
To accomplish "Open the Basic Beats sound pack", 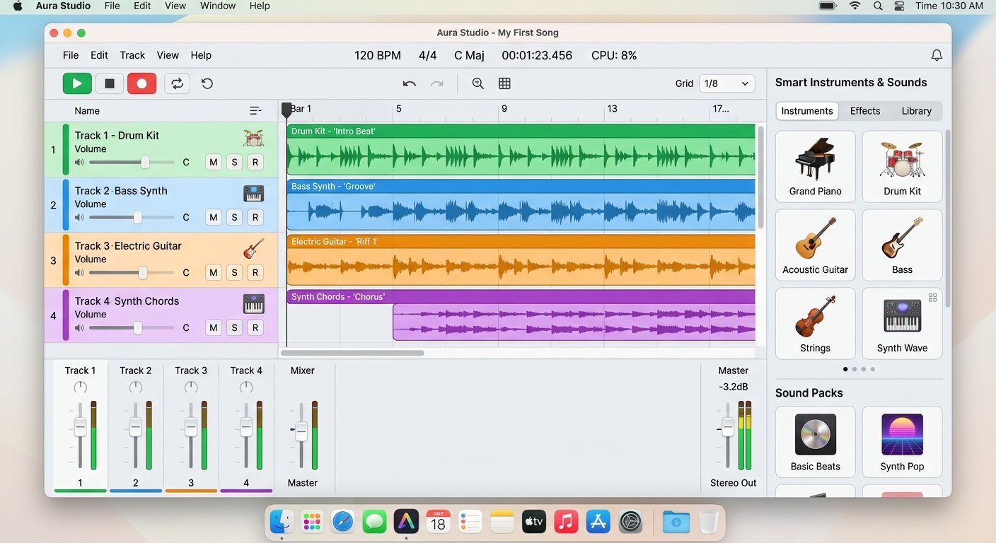I will pyautogui.click(x=815, y=442).
